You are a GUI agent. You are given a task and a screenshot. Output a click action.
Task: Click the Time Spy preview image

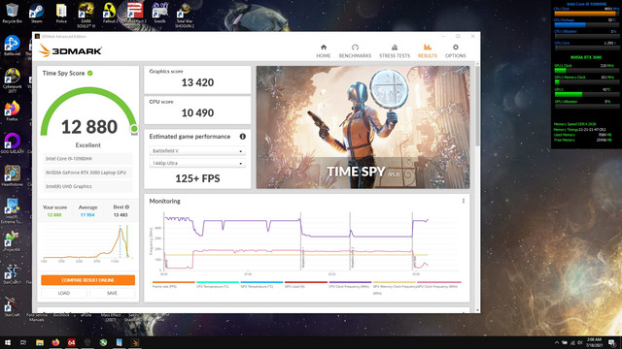coord(363,127)
